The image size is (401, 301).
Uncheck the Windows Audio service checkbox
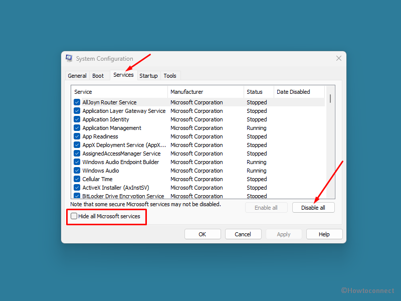[77, 171]
